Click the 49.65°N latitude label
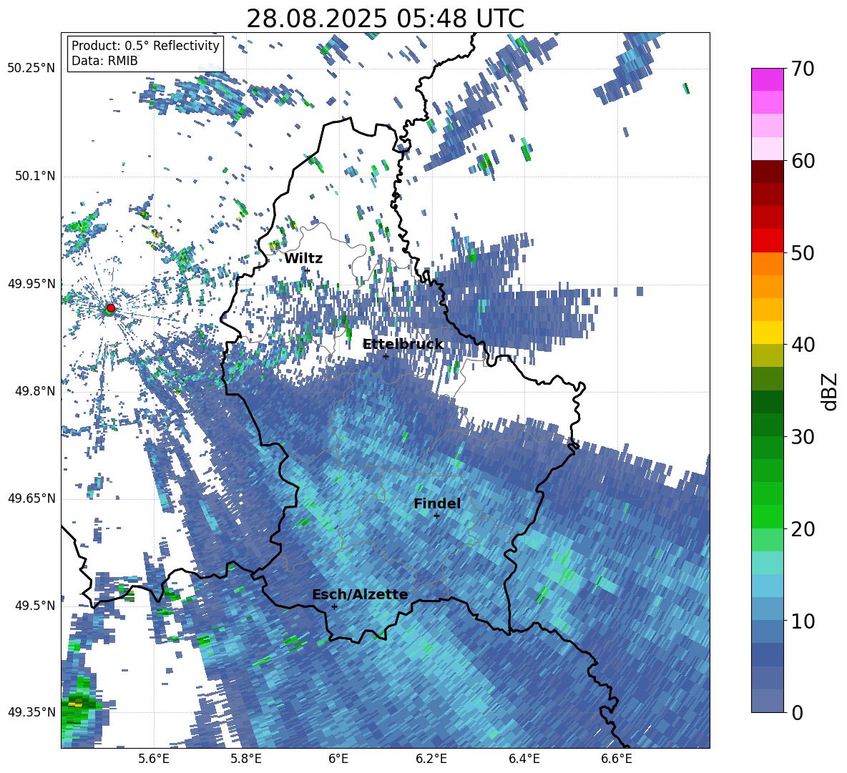847x773 pixels. point(31,498)
